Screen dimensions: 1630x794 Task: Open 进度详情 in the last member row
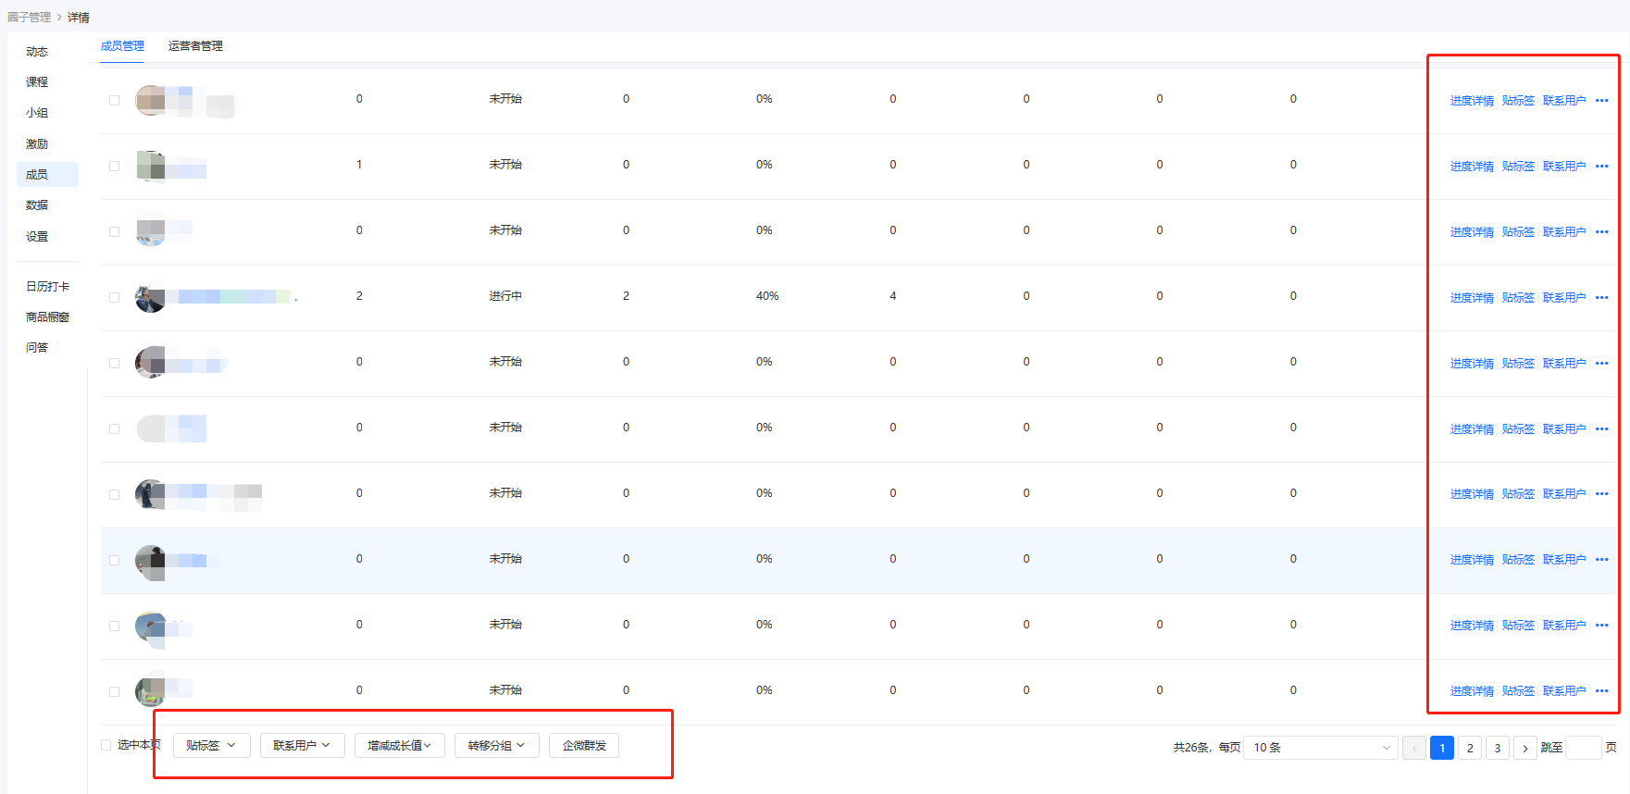coord(1472,691)
